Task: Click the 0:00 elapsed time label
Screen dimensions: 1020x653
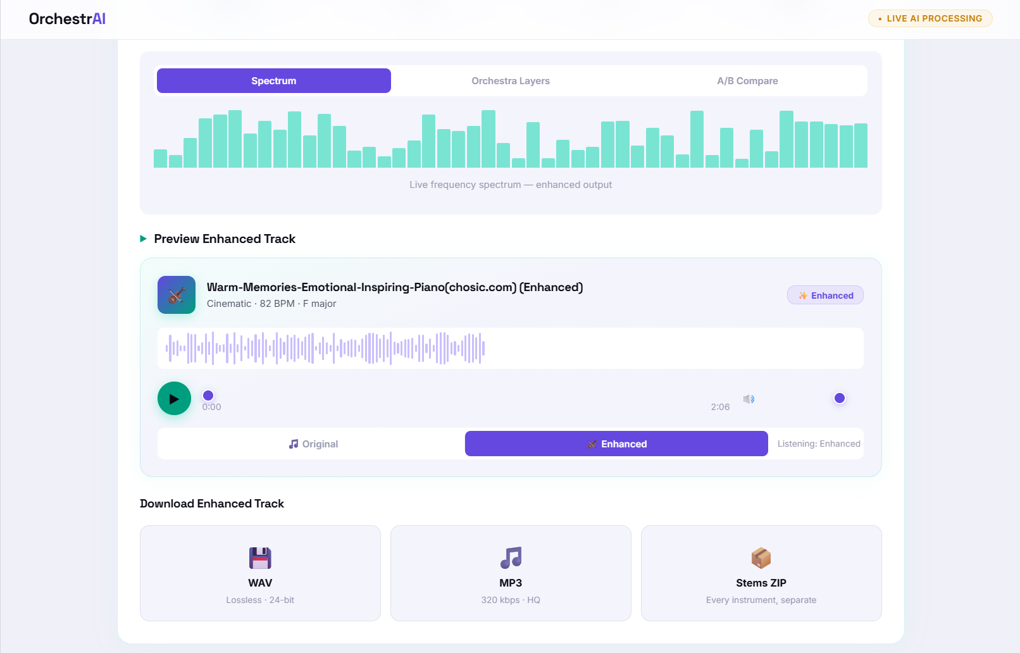Action: click(x=211, y=407)
